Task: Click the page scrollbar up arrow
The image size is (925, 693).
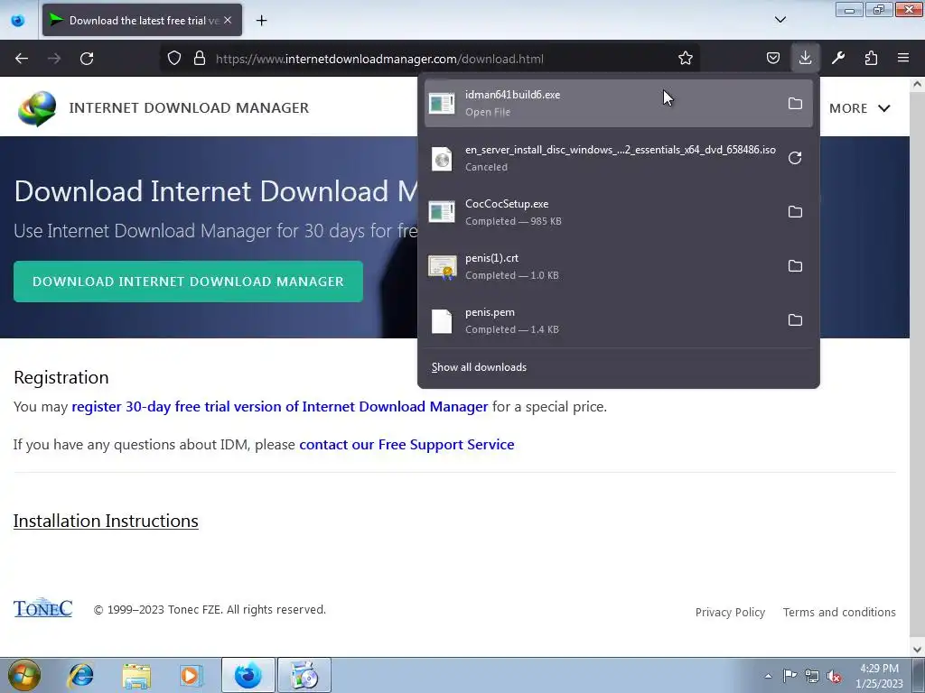Action: [917, 84]
